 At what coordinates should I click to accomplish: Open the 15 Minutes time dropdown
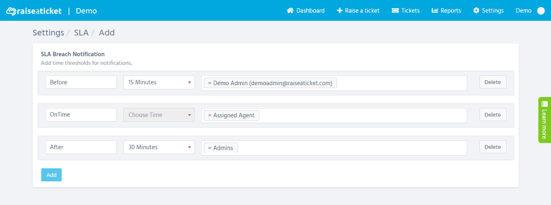[x=159, y=82]
